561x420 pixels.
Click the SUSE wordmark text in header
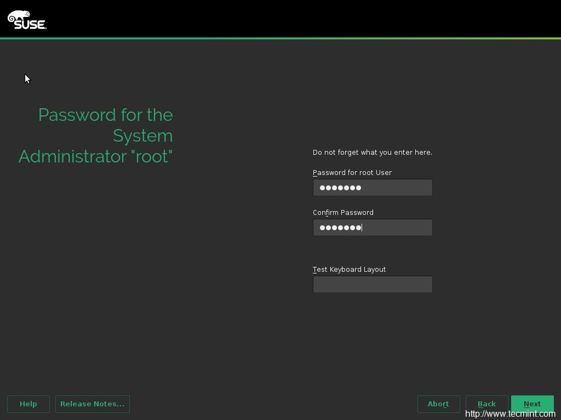(x=31, y=24)
